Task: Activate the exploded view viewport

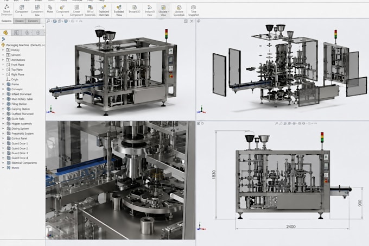Action: (282, 70)
